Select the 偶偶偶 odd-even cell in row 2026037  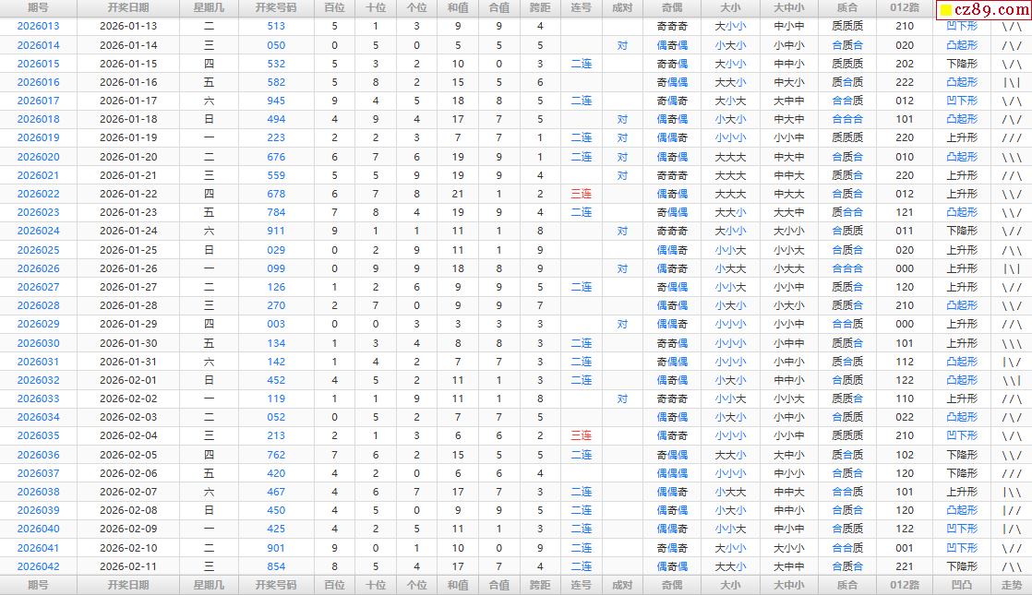point(672,473)
